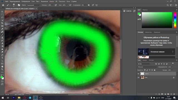Toggle type layers filter in Layers panel
The width and height of the screenshot is (178, 100).
click(x=161, y=64)
